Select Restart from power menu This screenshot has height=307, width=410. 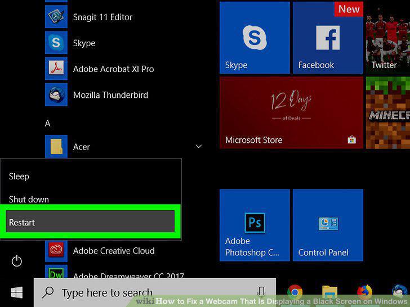90,222
